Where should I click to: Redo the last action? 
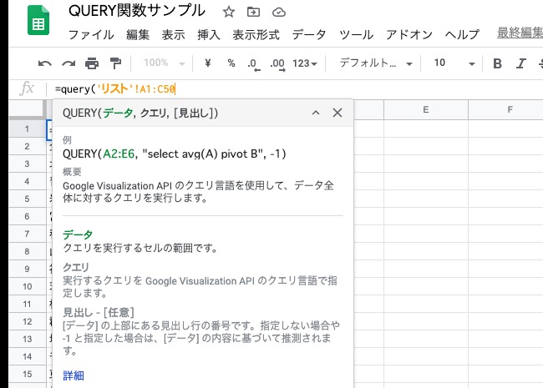[69, 63]
